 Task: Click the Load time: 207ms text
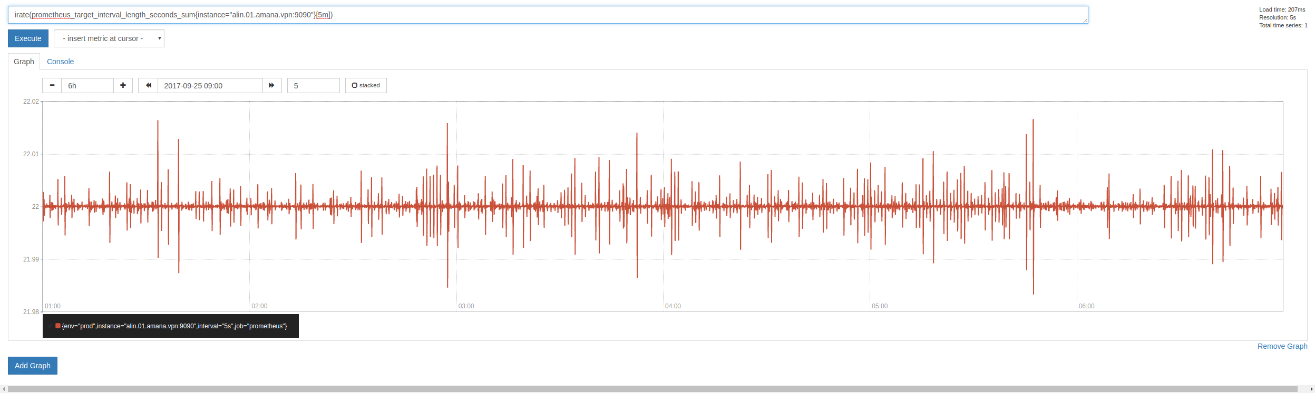click(1282, 9)
